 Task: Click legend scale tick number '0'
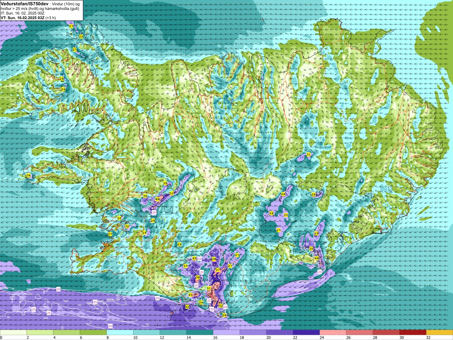coord(1,338)
